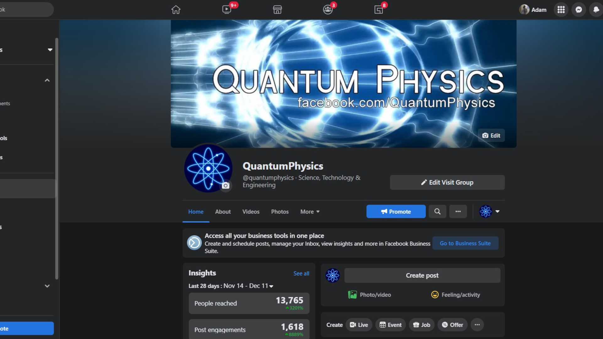The width and height of the screenshot is (603, 339).
Task: Open the page options three-dot button
Action: coord(458,212)
